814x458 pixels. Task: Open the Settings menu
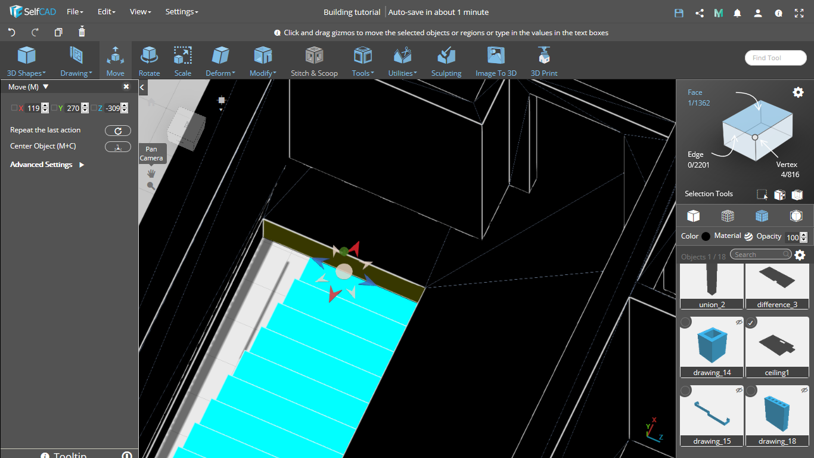182,12
